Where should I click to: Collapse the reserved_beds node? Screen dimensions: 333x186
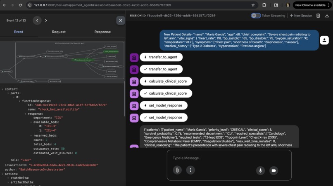31,136
